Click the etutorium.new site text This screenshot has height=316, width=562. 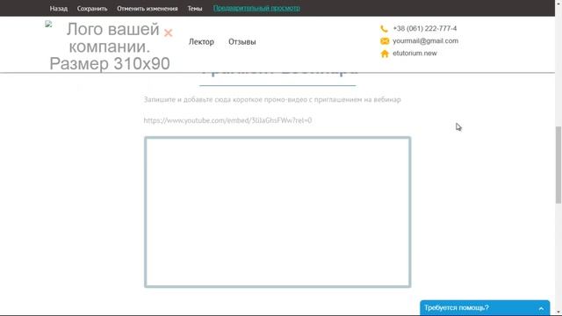[x=414, y=53]
